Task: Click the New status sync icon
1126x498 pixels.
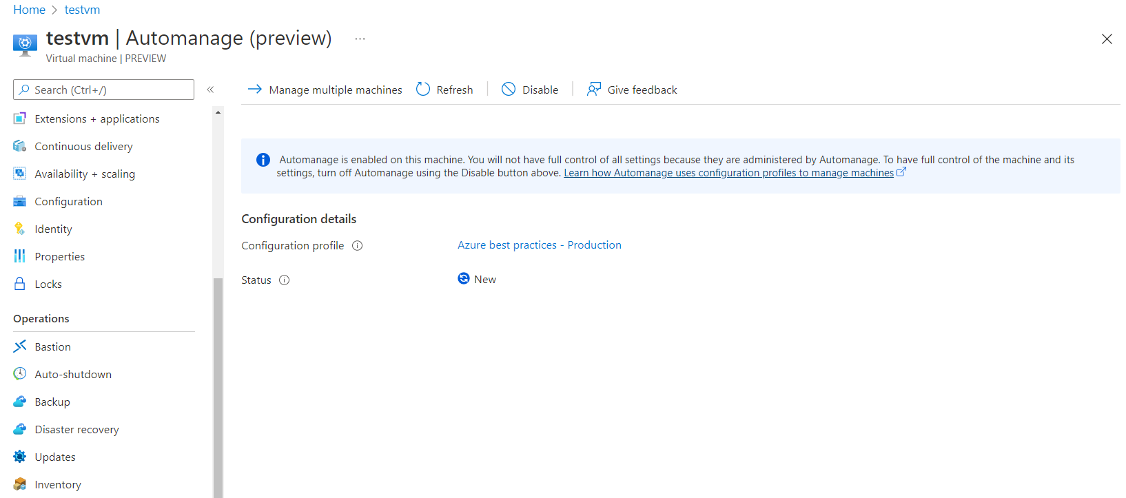Action: point(464,278)
